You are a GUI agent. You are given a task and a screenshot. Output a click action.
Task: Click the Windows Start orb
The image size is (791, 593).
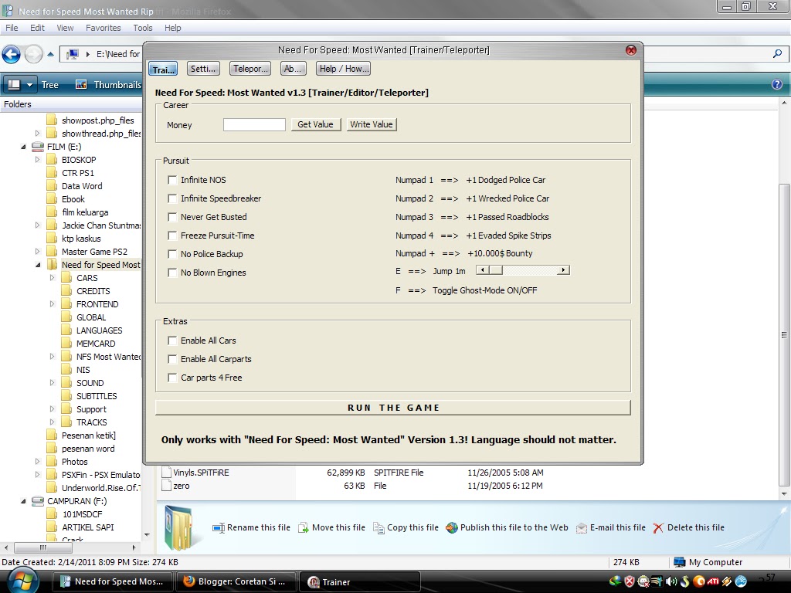[x=22, y=582]
